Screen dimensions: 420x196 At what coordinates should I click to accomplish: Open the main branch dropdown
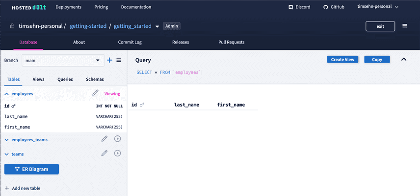[x=63, y=61]
